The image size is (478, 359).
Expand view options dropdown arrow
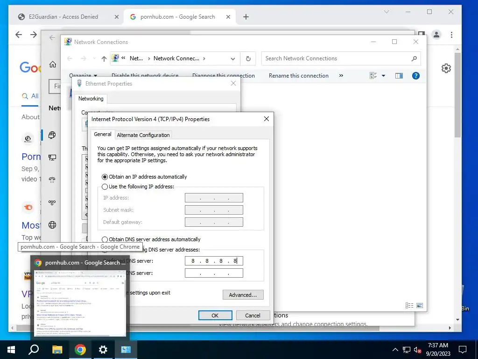coord(384,76)
